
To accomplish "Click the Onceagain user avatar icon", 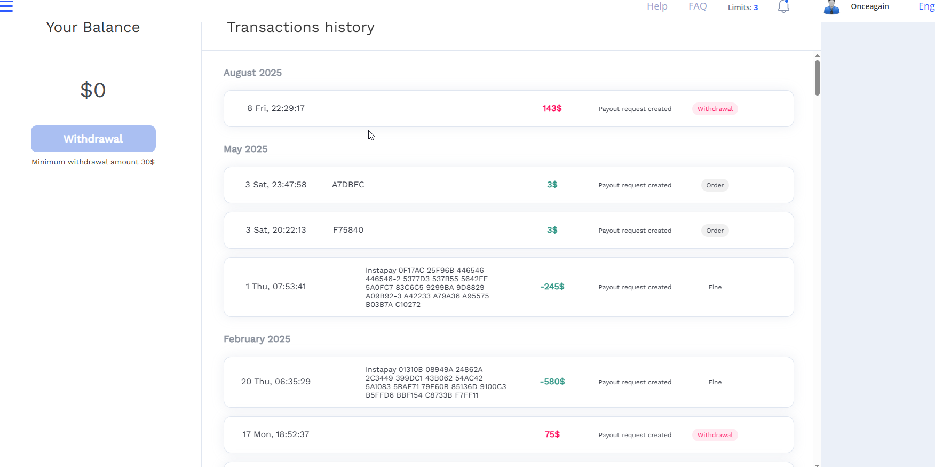I will (831, 7).
